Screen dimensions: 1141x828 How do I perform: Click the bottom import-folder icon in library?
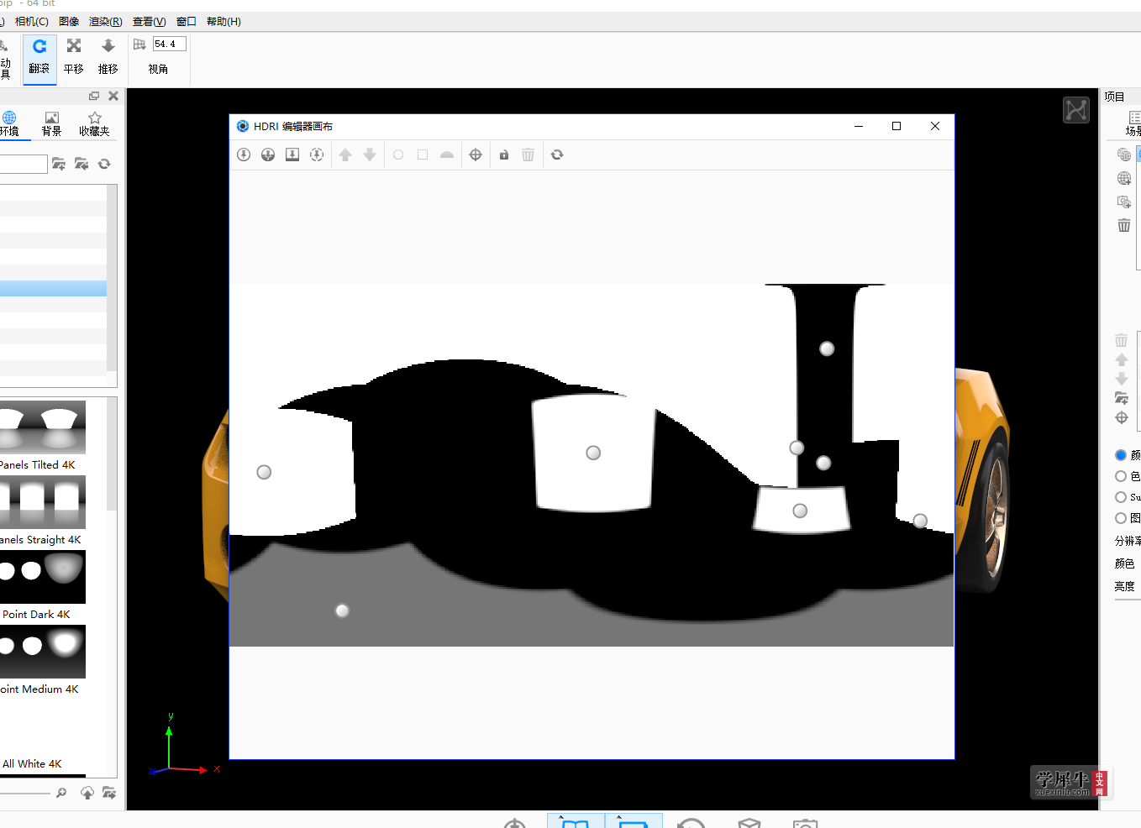click(x=109, y=793)
